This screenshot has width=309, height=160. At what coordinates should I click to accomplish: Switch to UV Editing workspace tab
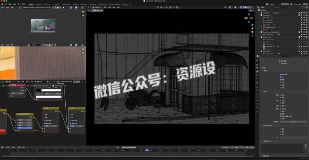(56, 4)
